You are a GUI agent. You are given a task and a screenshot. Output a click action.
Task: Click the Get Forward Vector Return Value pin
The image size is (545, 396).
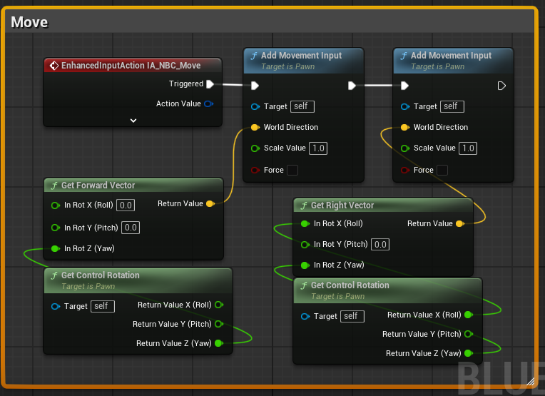pos(210,204)
